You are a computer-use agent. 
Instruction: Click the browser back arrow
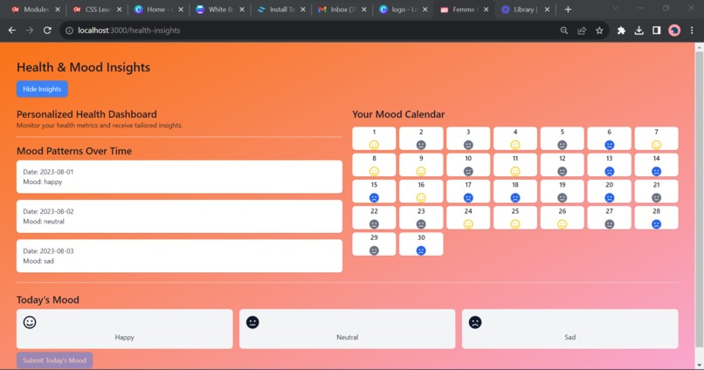click(x=12, y=31)
